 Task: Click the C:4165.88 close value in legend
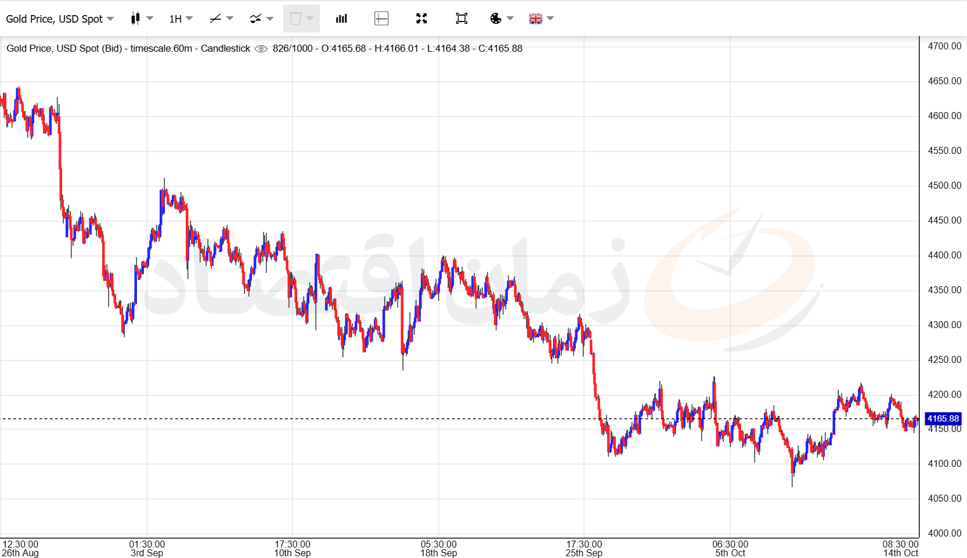pyautogui.click(x=500, y=48)
